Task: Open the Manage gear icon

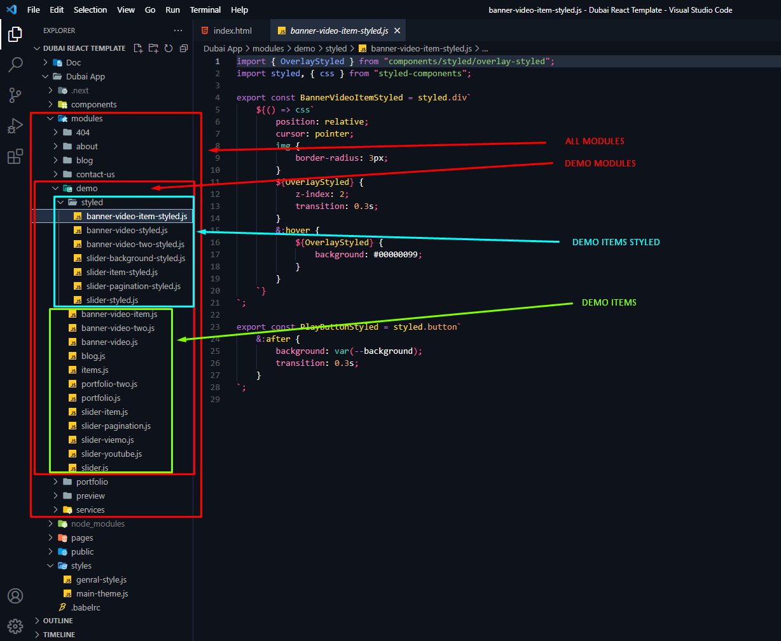Action: pos(15,626)
